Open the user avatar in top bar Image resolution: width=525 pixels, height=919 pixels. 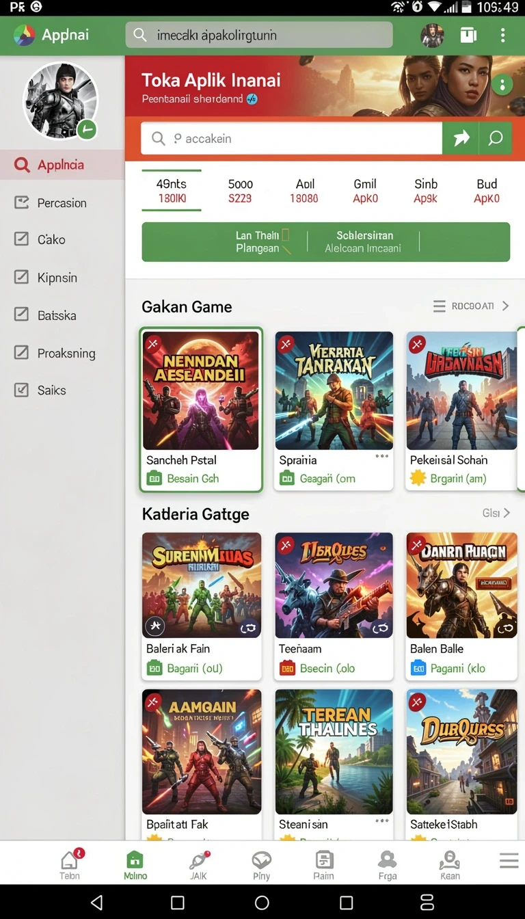click(x=432, y=35)
